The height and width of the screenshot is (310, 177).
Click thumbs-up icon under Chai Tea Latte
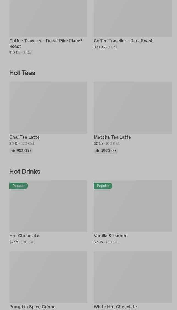click(13, 151)
